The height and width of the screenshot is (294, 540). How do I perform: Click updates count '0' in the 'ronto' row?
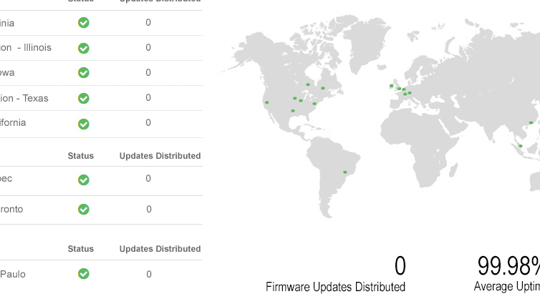click(149, 209)
